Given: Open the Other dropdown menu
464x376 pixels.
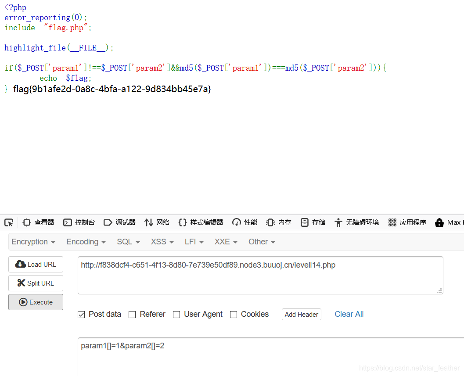Looking at the screenshot, I should (x=262, y=242).
